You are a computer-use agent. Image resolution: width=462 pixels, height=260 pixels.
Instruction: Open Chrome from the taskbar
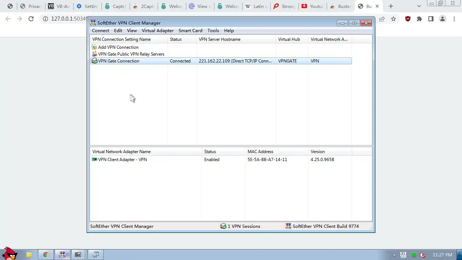point(45,255)
